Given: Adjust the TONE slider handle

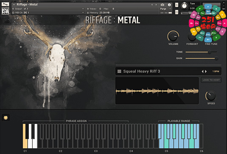Looking at the screenshot, I should point(210,52).
